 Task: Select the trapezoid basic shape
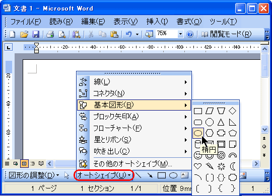click(221, 111)
